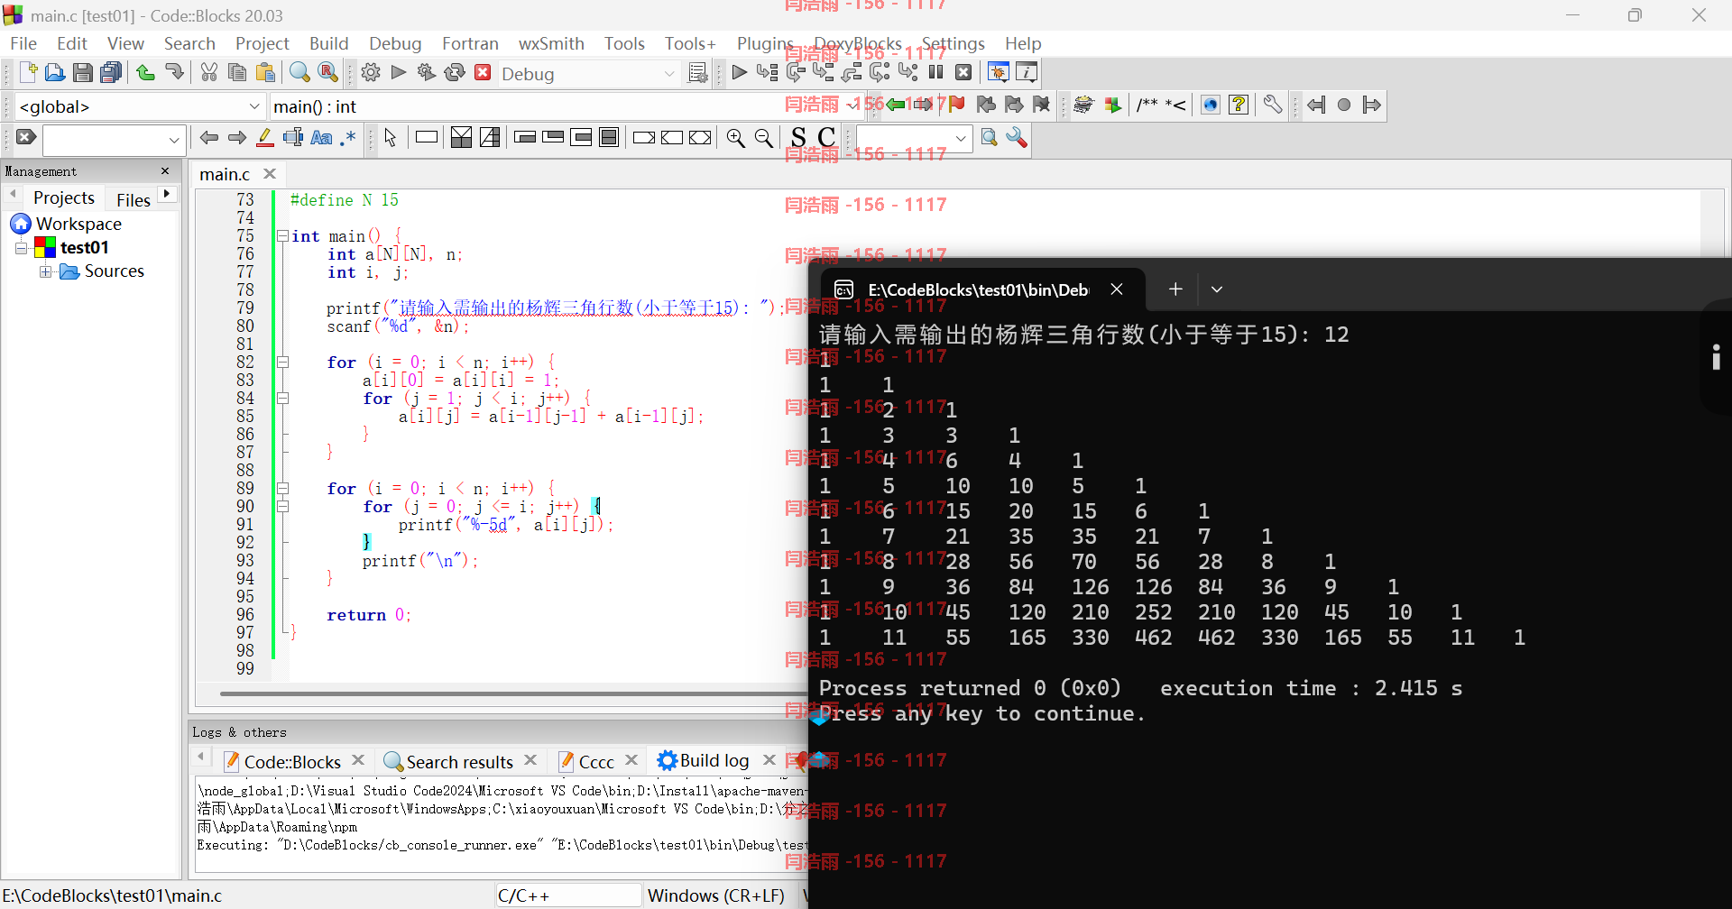The width and height of the screenshot is (1732, 909).
Task: Highlight text with the marker pen icon
Action: click(265, 138)
